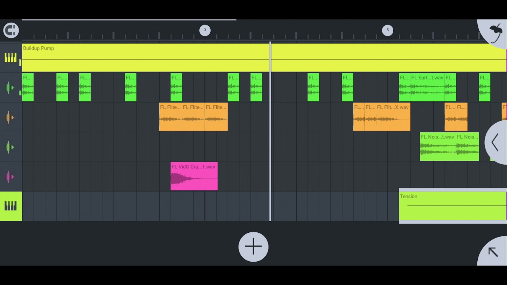Select the second FL Nois clip

tap(467, 147)
